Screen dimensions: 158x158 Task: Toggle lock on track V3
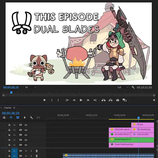click(9, 140)
